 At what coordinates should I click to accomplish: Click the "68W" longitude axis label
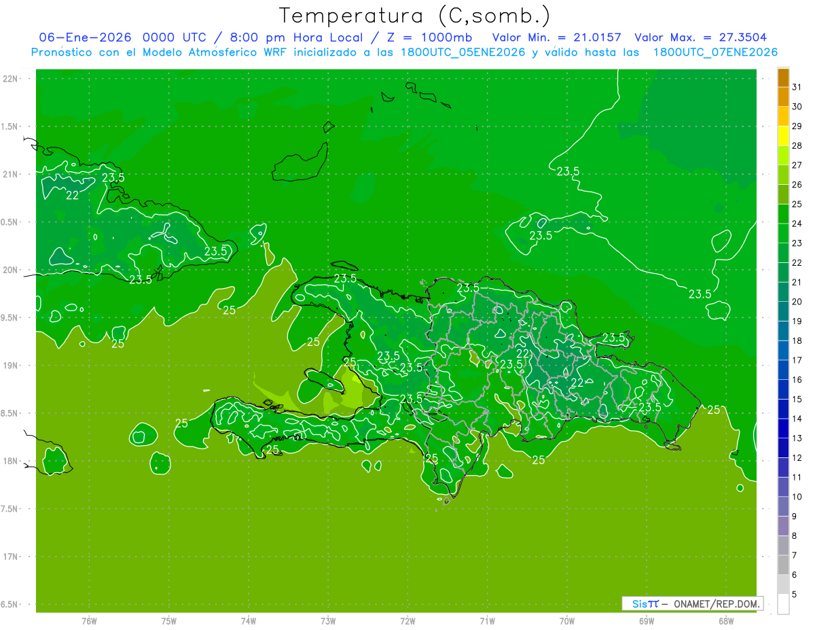click(x=726, y=621)
